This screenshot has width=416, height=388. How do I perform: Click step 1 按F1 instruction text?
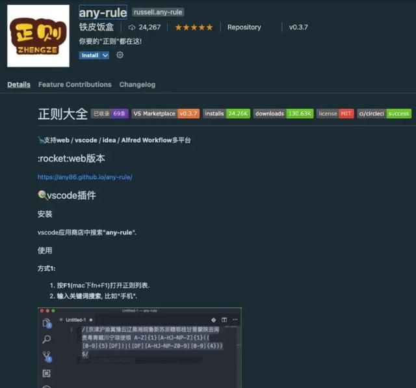[103, 285]
